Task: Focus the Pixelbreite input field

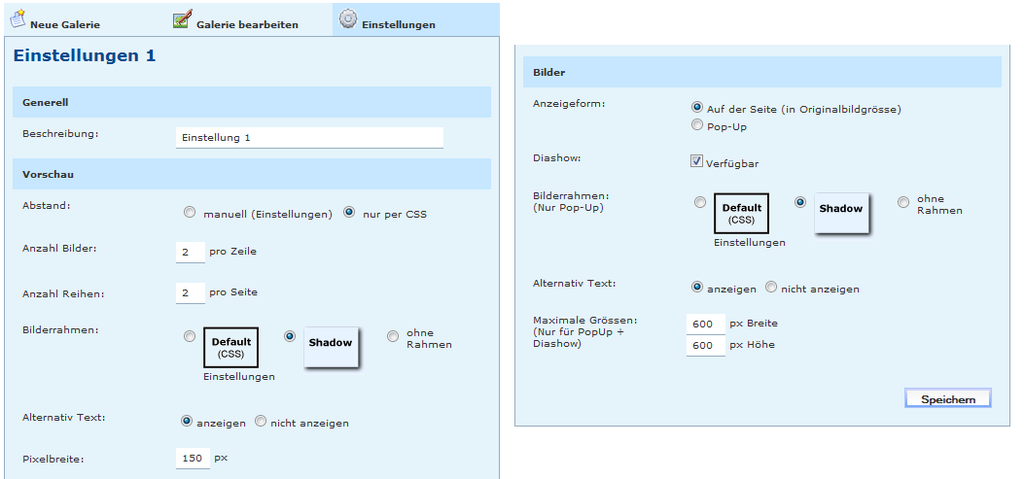Action: (x=193, y=458)
